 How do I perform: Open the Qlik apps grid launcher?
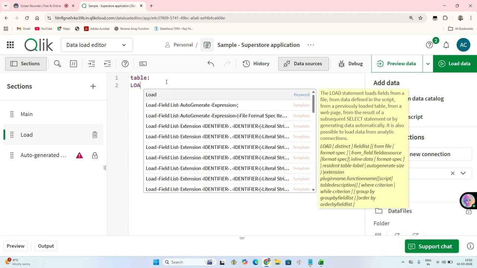click(10, 45)
